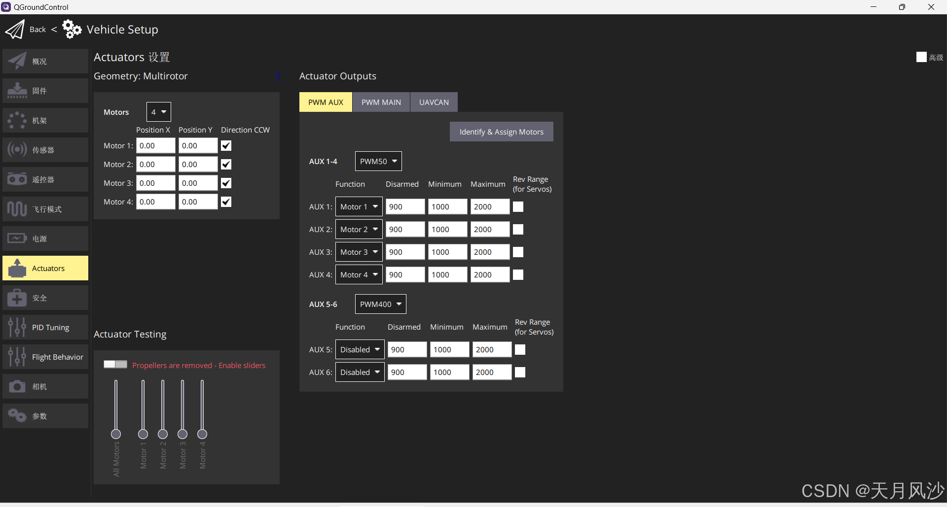Open the 机架 airframe configuration page
Screen dimensions: 947x507
click(45, 120)
